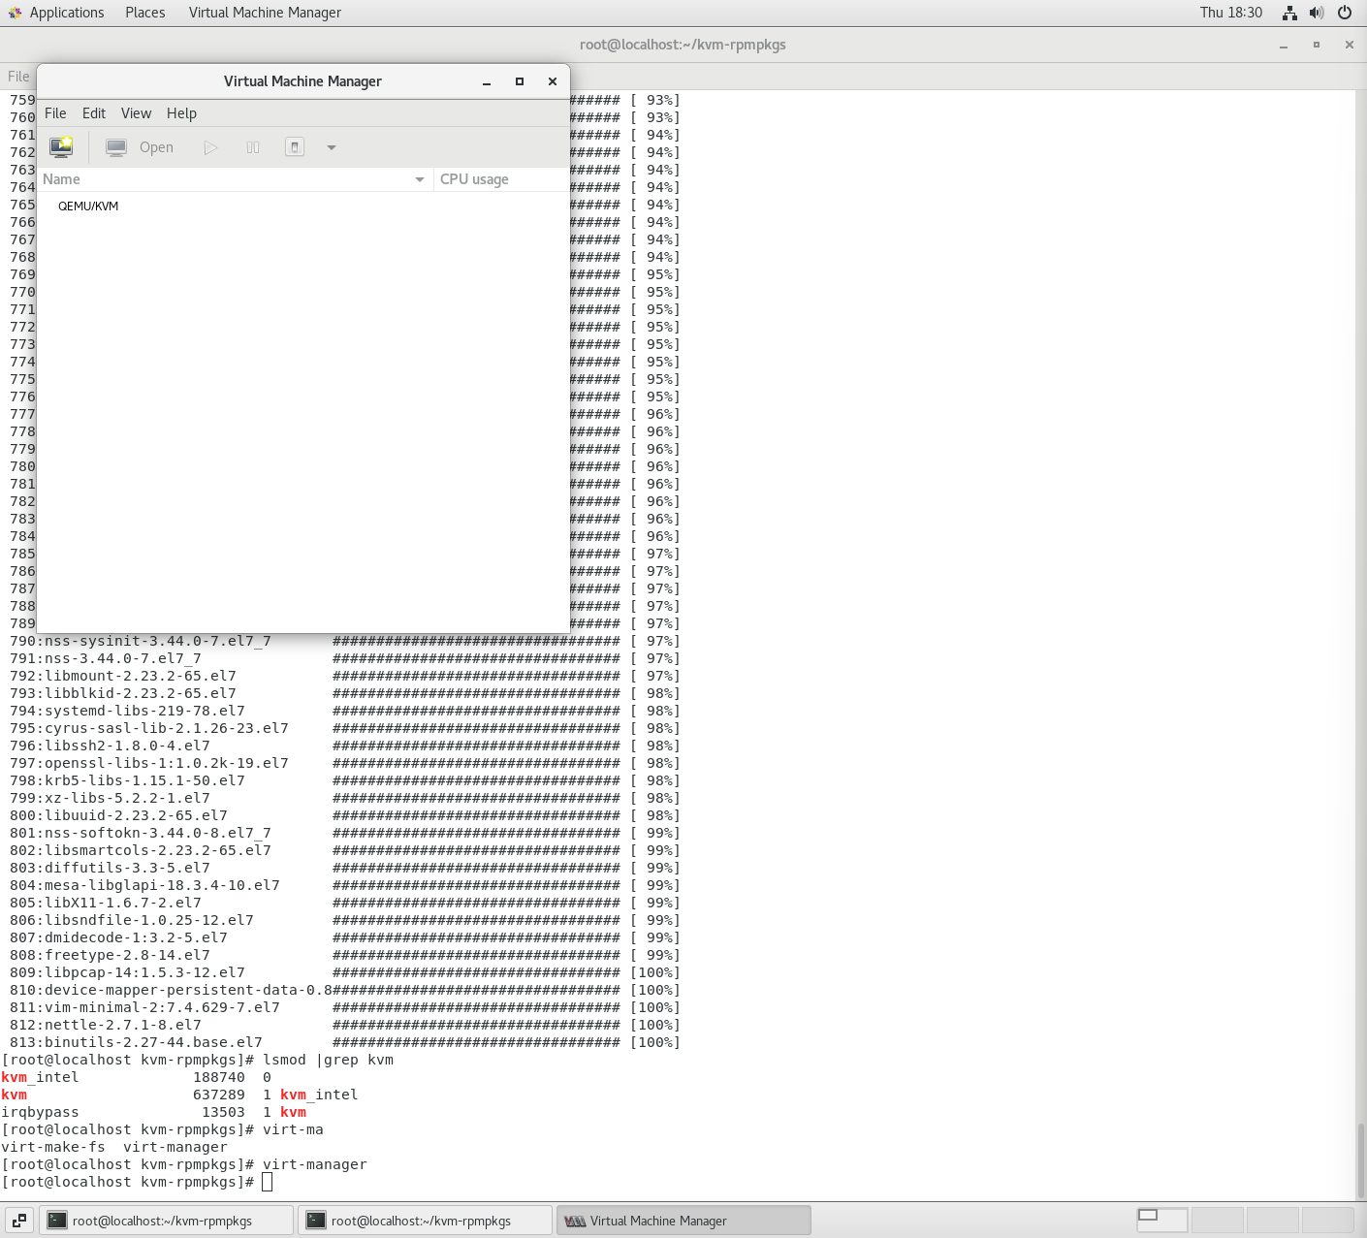Screen dimensions: 1367x1238
Task: Click the Pause virtual machine icon
Action: click(253, 147)
